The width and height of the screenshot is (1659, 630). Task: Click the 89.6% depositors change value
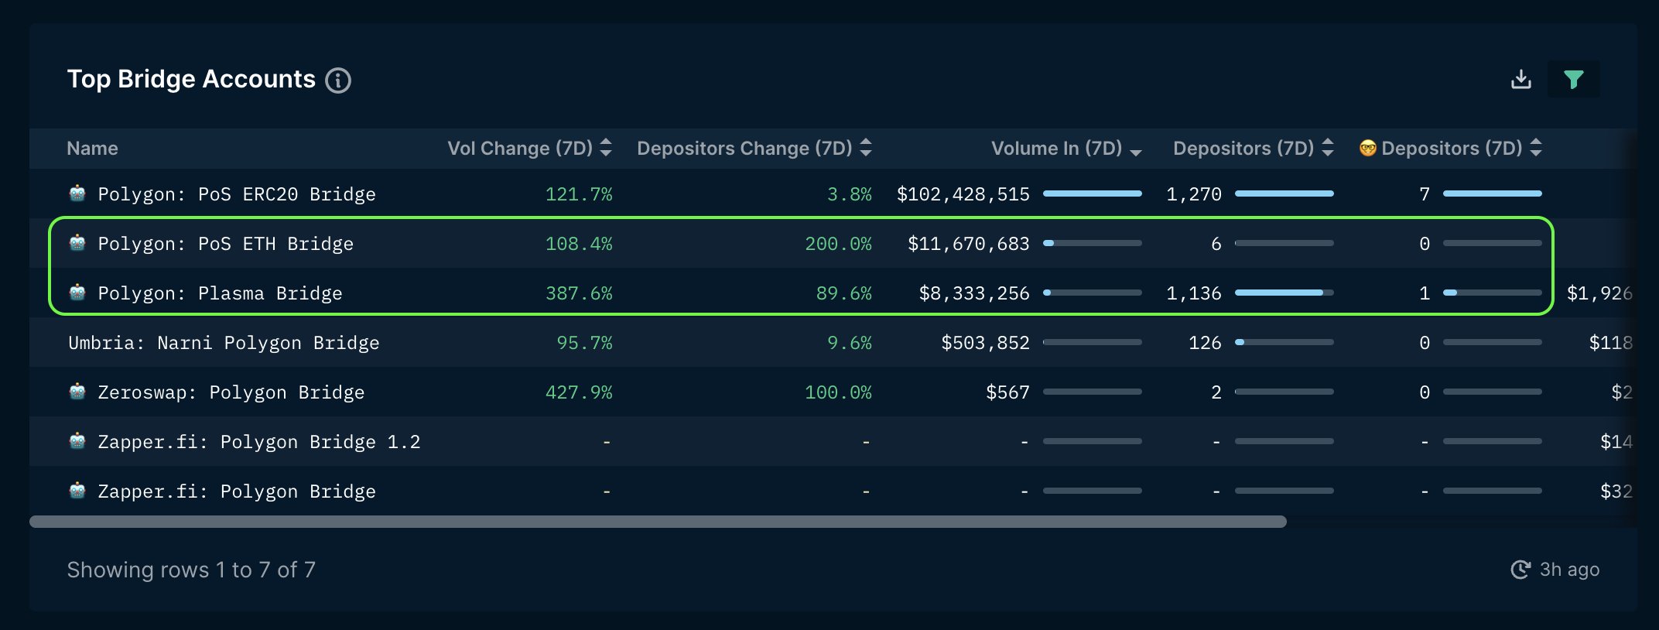click(843, 293)
